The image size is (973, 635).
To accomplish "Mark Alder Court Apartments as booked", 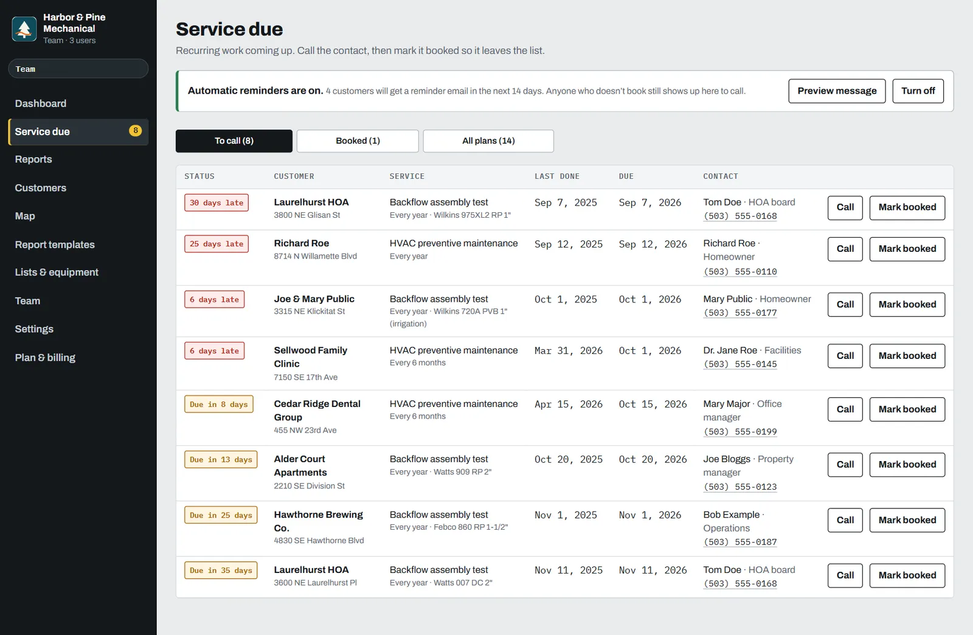I will (x=907, y=465).
